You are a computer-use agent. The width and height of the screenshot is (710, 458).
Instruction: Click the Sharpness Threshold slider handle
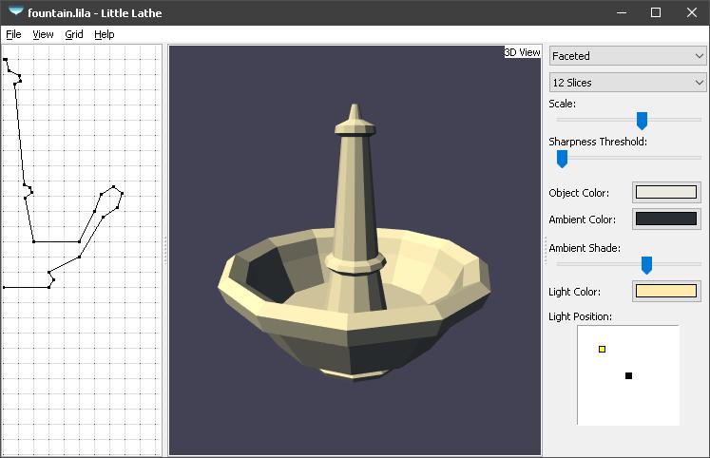coord(562,159)
